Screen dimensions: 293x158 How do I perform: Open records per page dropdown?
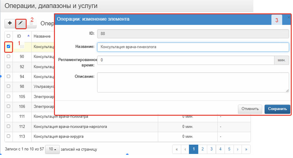click(52, 149)
